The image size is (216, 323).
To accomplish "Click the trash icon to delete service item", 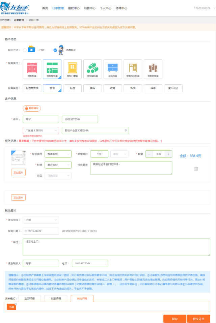I will click(x=196, y=169).
